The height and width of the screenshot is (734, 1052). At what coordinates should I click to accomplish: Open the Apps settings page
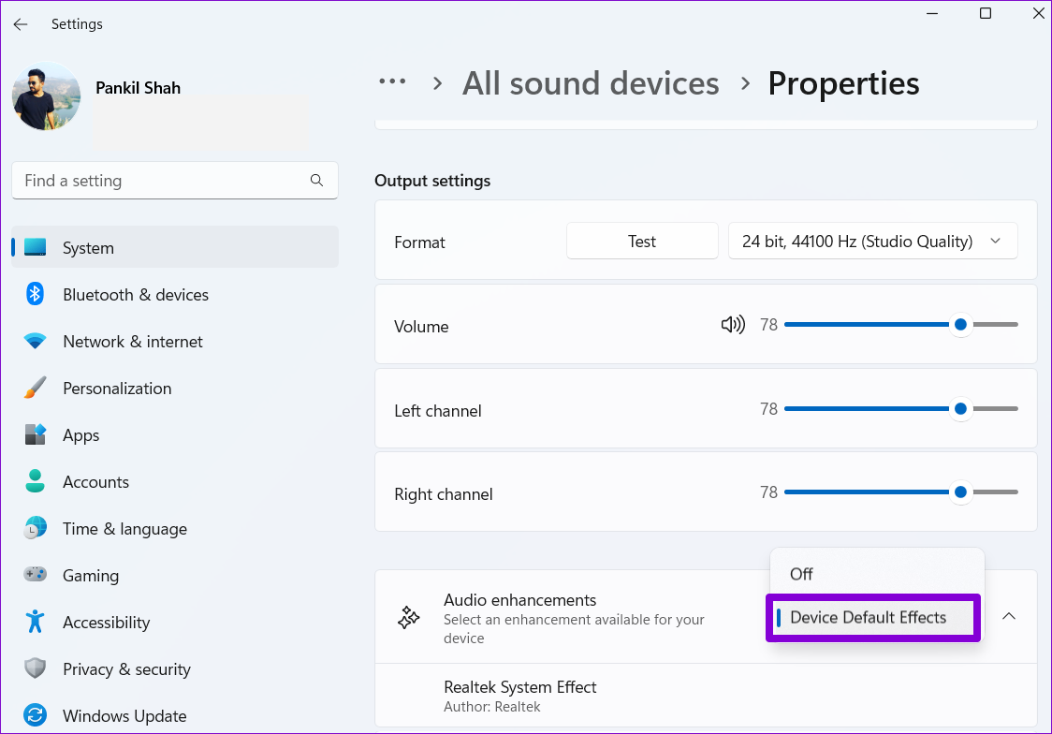coord(80,435)
